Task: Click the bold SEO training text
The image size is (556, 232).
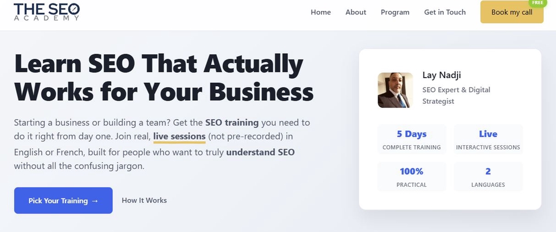Action: pos(232,123)
